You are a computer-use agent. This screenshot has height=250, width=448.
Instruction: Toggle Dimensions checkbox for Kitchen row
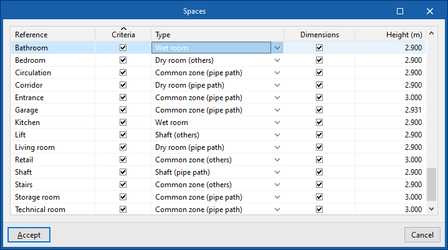click(x=319, y=123)
